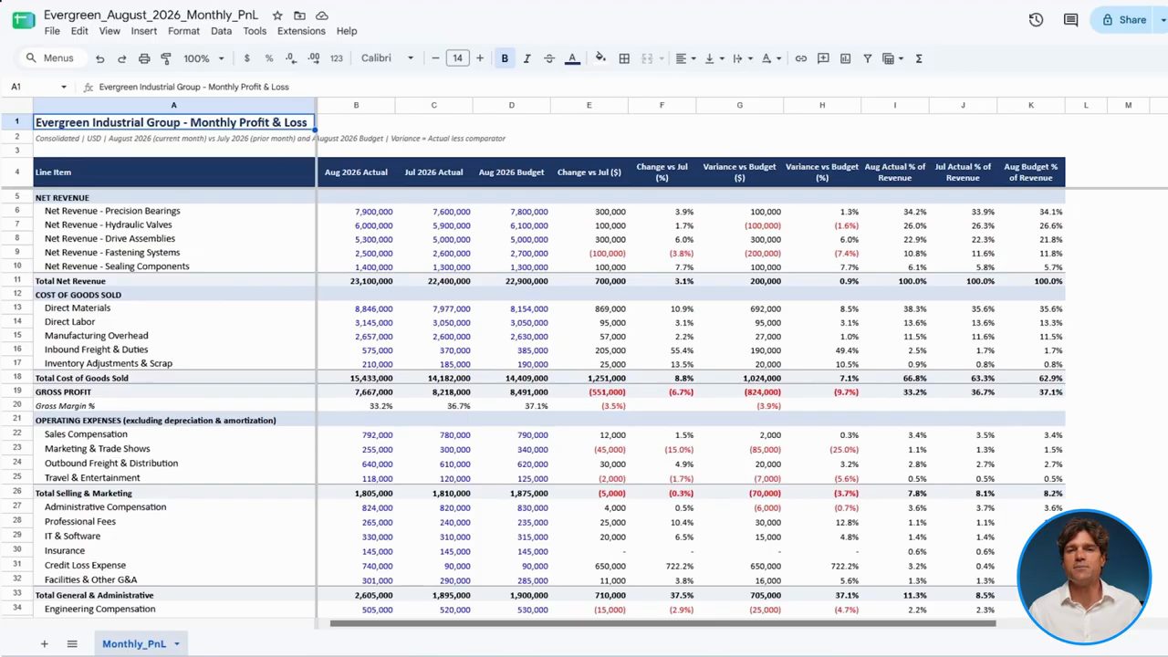Viewport: 1168px width, 657px height.
Task: Open the Data menu
Action: pyautogui.click(x=221, y=31)
